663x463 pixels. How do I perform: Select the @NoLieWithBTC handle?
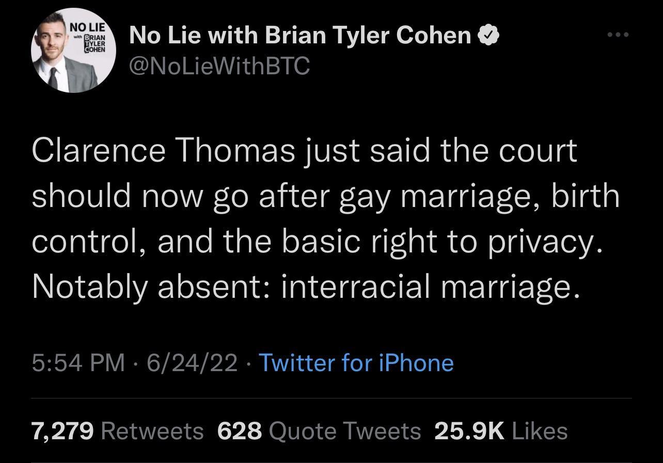pos(219,65)
